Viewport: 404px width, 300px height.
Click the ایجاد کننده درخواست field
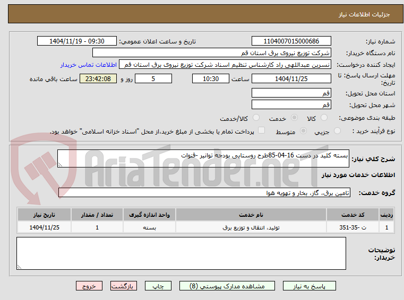225,65
